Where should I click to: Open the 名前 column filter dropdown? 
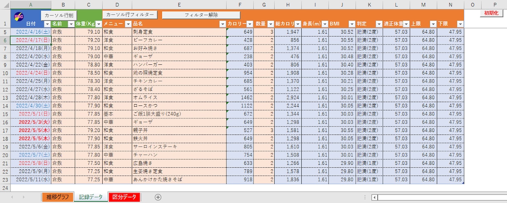tap(71, 24)
